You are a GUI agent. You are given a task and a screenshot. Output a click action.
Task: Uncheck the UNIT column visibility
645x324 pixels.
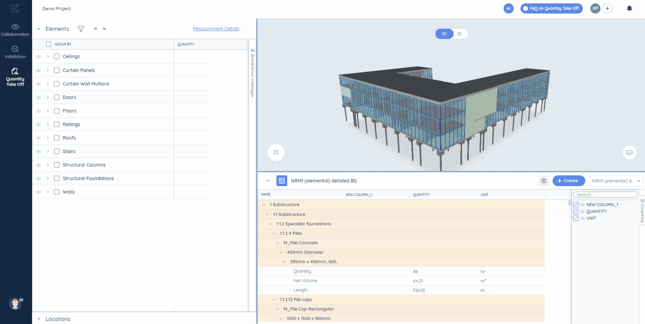pos(576,218)
